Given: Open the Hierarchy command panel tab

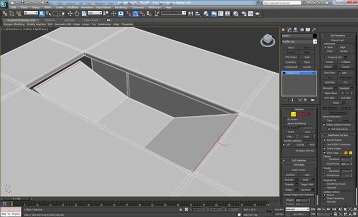Looking at the screenshot, I should coord(295,30).
